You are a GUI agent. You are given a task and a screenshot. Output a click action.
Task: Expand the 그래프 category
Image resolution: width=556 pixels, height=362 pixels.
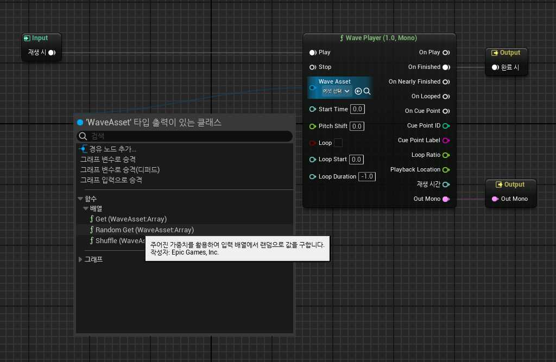[80, 259]
